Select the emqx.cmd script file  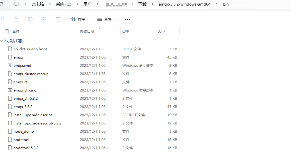[x=22, y=66]
